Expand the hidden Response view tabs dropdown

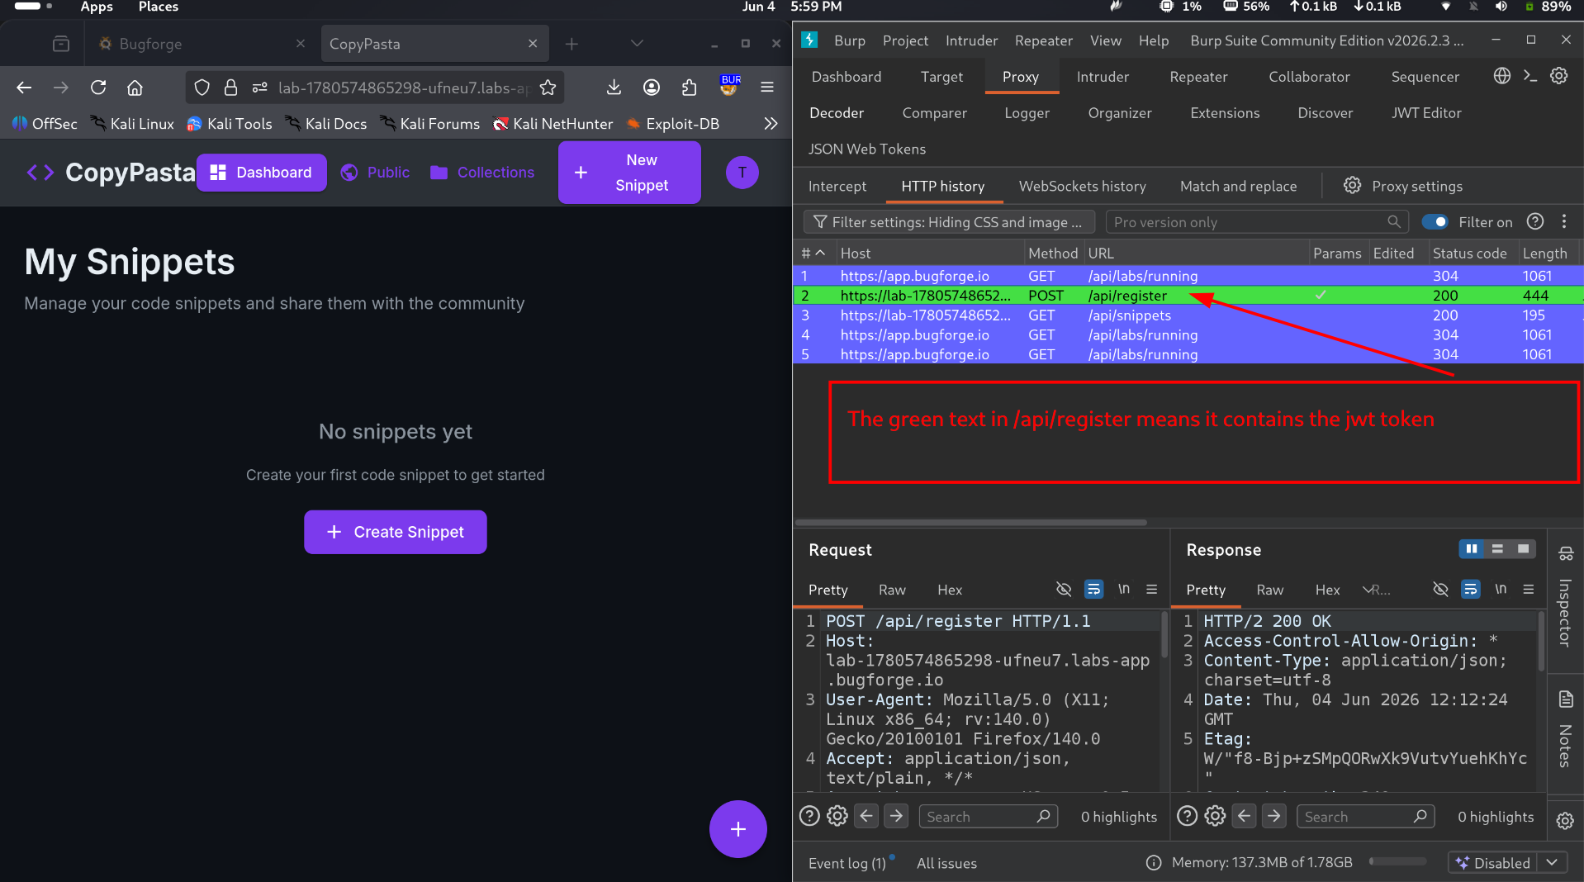(1376, 590)
